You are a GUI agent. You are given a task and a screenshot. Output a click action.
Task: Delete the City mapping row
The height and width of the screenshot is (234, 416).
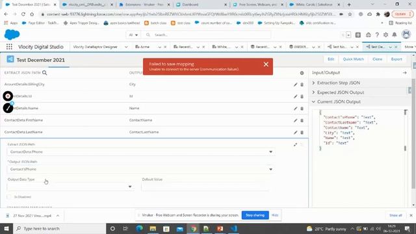302,84
